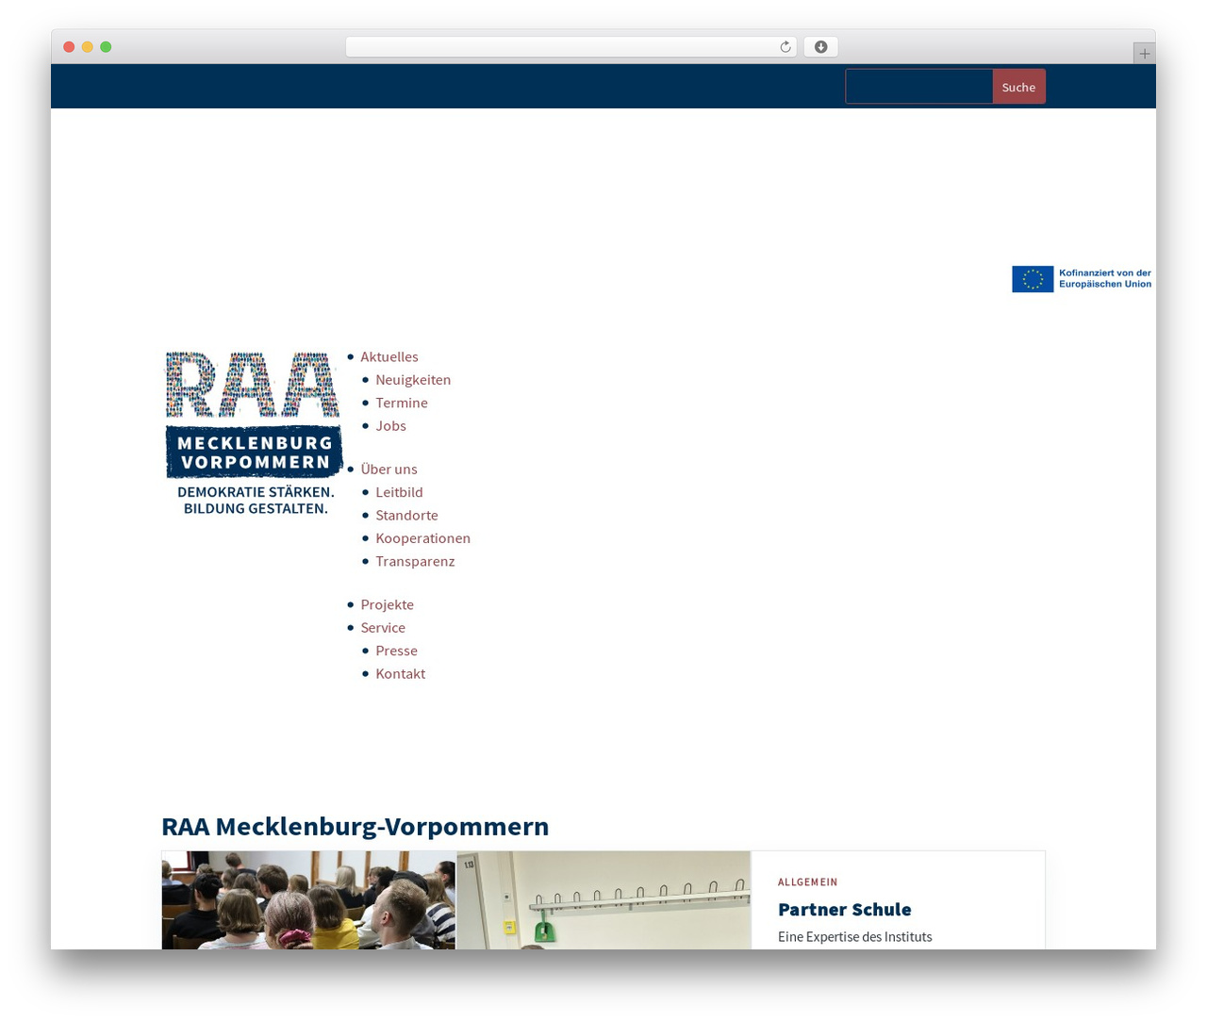Open the Leitbild page

pyautogui.click(x=399, y=492)
